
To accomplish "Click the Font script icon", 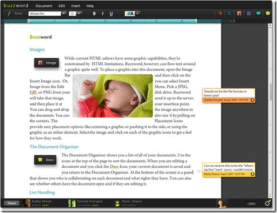I will [9, 14].
